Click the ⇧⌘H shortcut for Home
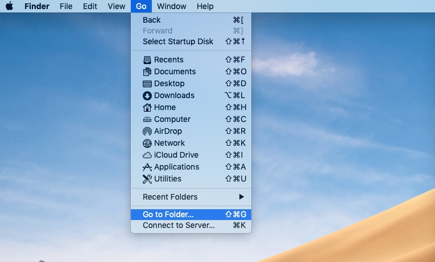This screenshot has width=435, height=262. (x=235, y=107)
